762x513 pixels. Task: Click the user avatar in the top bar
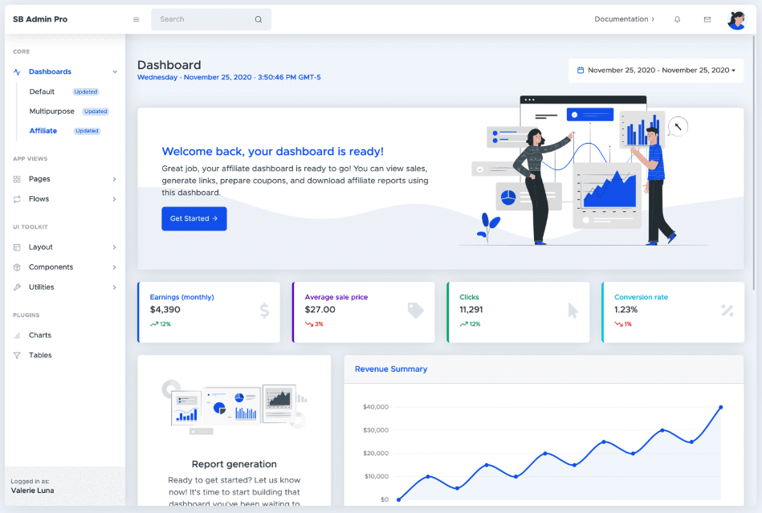[x=736, y=20]
